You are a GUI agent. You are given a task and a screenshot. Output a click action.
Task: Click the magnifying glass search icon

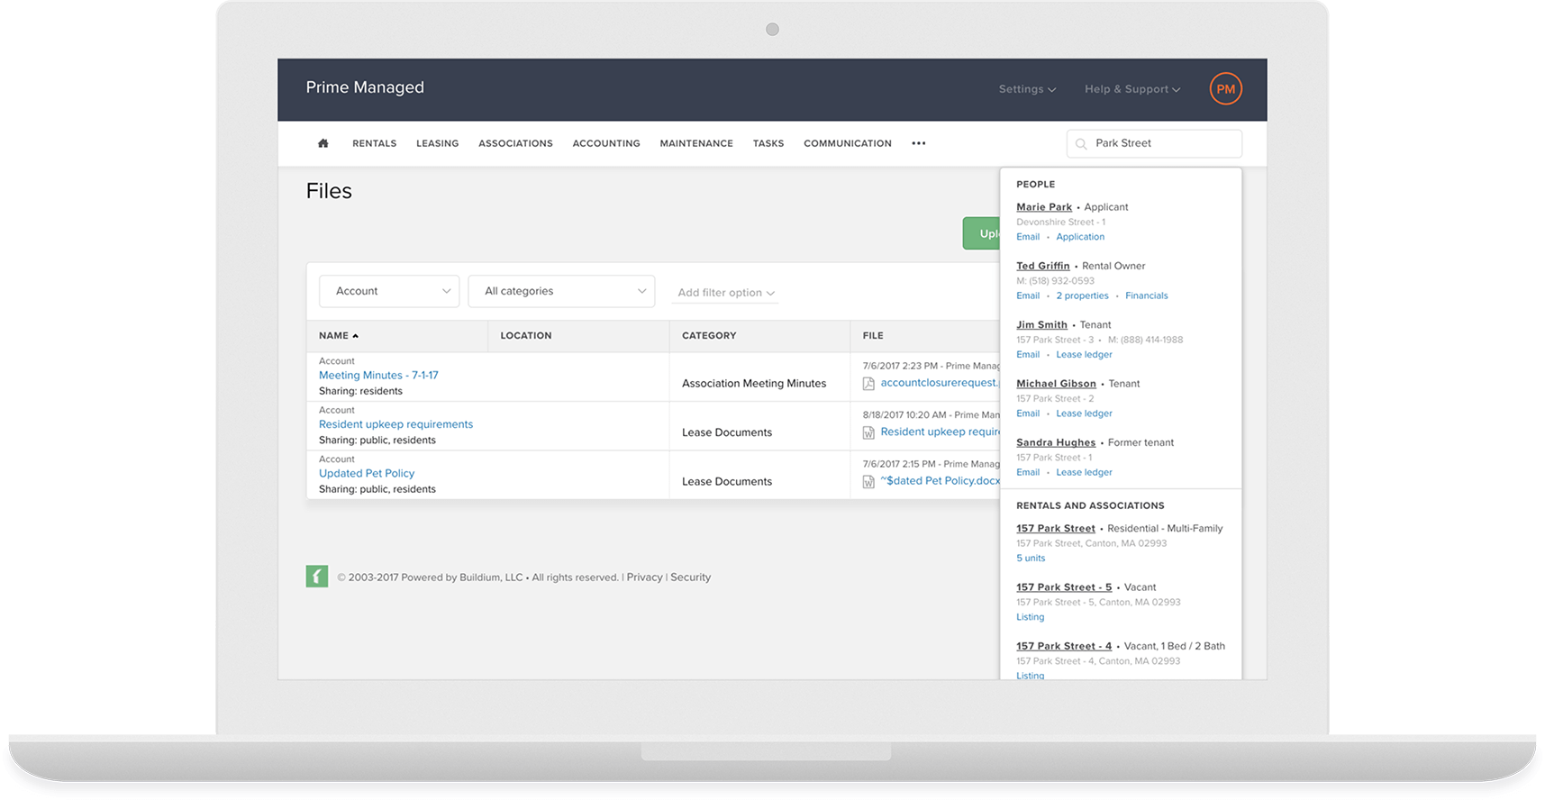pos(1081,143)
